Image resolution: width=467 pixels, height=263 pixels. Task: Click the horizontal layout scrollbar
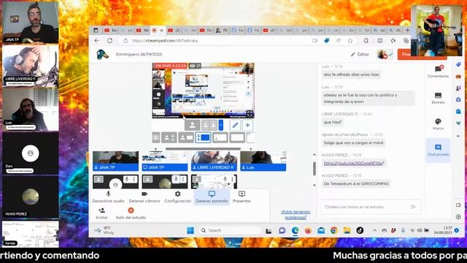click(203, 148)
